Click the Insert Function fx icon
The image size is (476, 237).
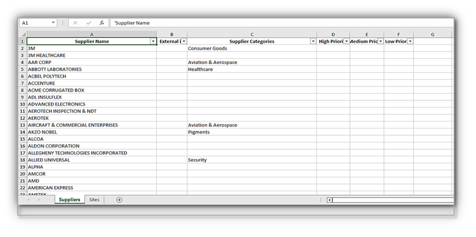point(102,23)
